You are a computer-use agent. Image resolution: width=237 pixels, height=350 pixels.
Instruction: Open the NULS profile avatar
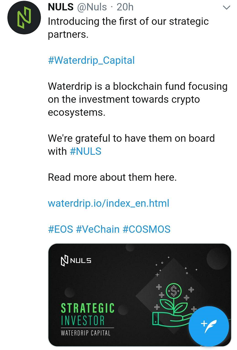(x=24, y=18)
